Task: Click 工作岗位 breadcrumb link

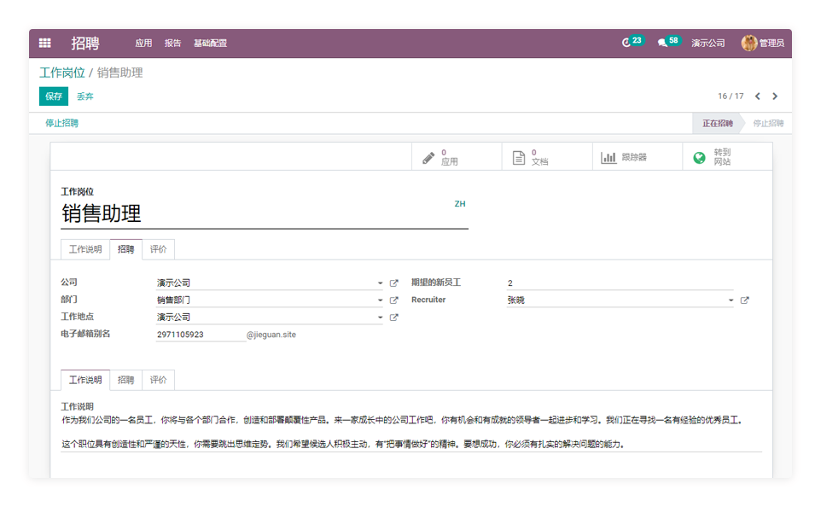Action: (62, 73)
